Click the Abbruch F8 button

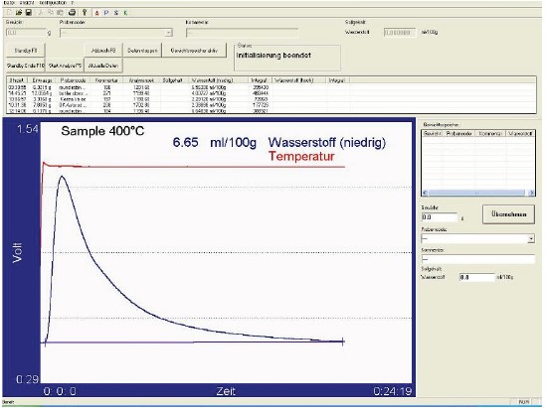pos(103,51)
